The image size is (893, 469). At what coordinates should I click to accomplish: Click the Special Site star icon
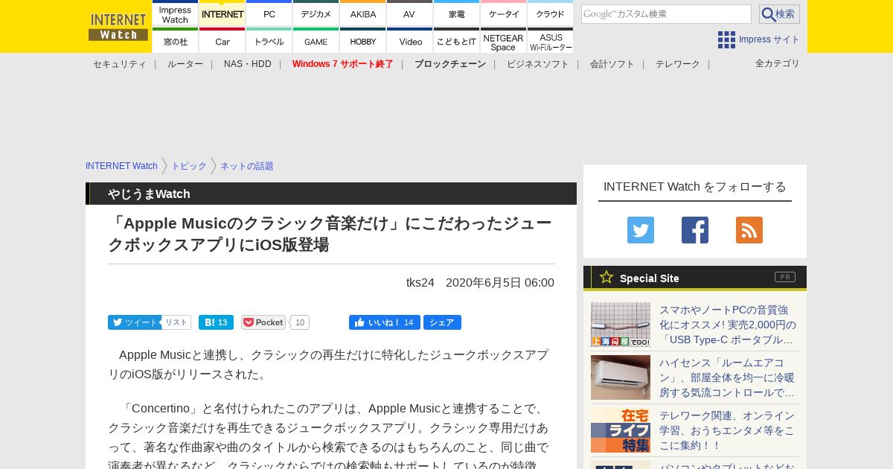click(x=606, y=277)
